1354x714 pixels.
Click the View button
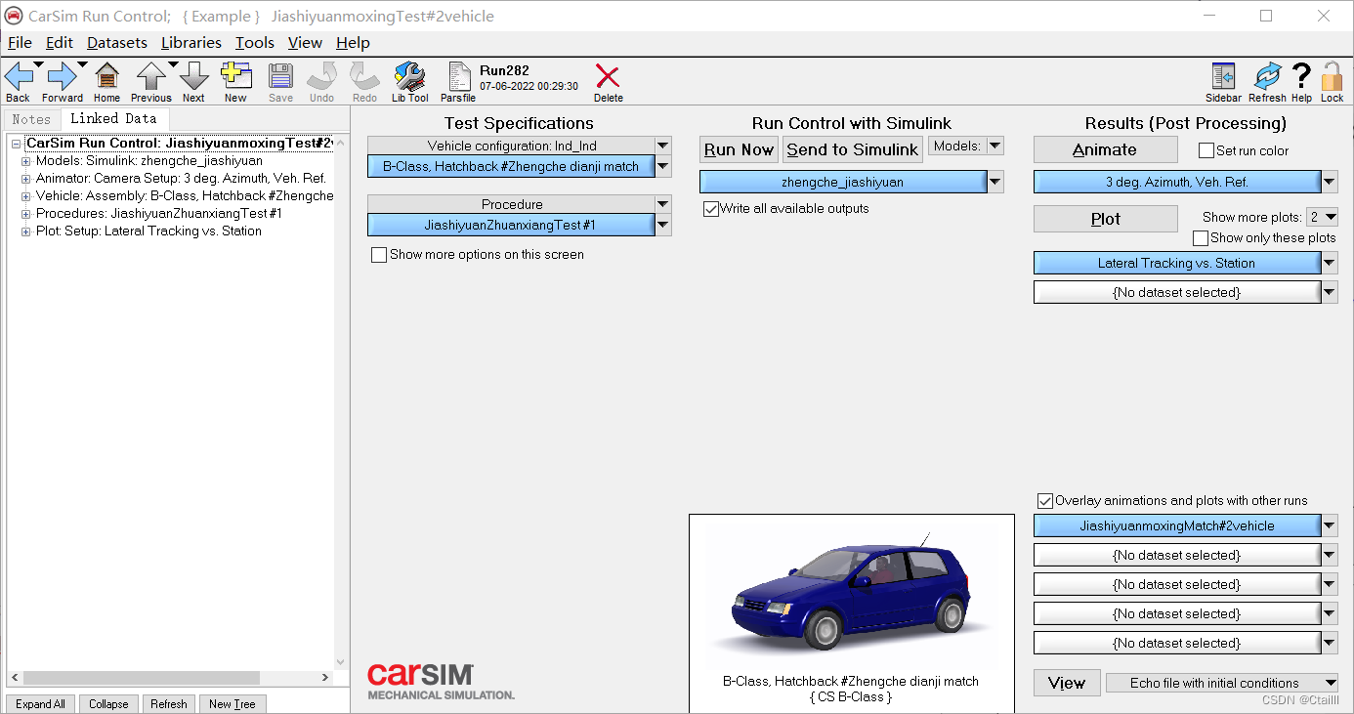point(1067,683)
